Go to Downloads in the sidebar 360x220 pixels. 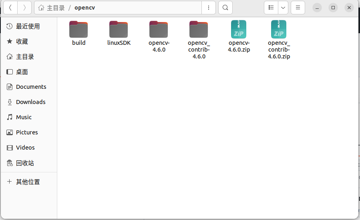(x=30, y=102)
